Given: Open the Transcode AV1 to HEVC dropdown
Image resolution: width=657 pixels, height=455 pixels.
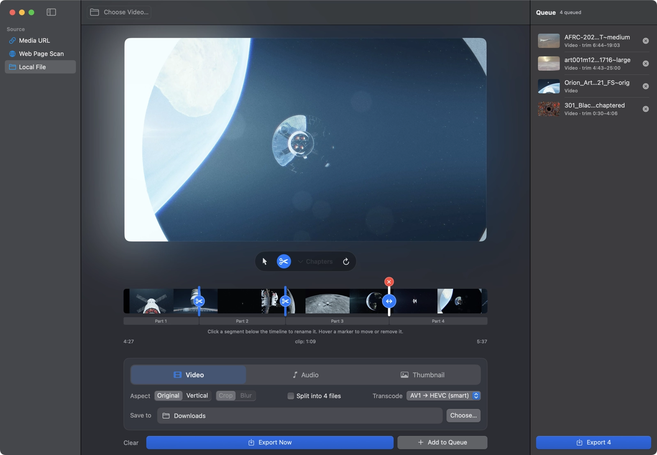Looking at the screenshot, I should (x=443, y=396).
